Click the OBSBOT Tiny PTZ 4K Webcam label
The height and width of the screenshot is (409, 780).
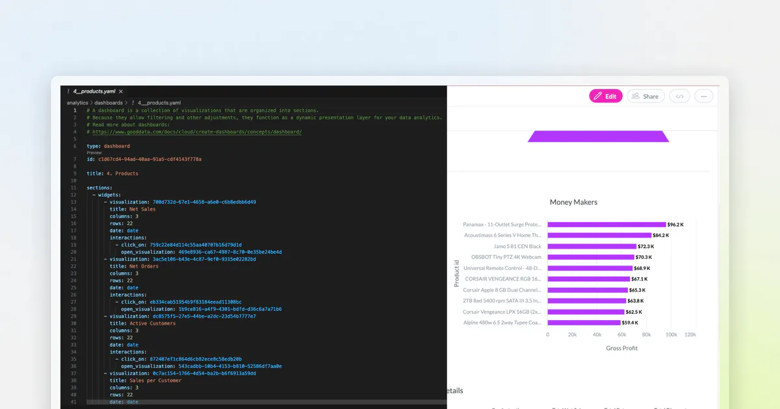pyautogui.click(x=506, y=257)
